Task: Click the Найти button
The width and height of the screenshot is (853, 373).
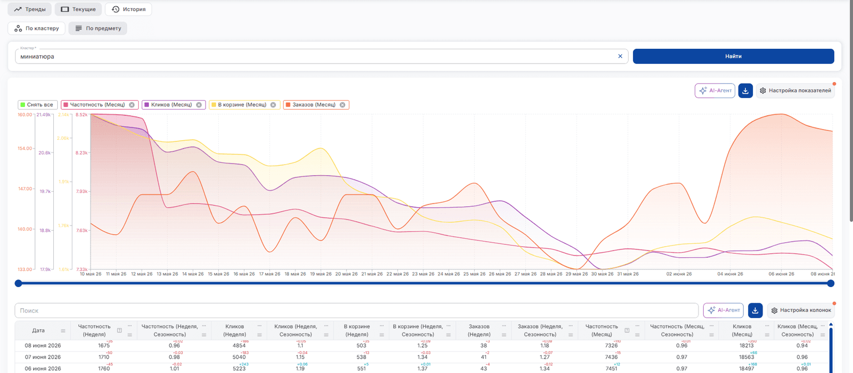Action: pyautogui.click(x=733, y=56)
